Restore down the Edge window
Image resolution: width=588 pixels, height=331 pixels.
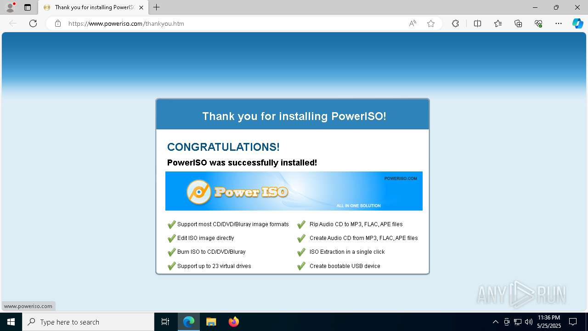click(x=556, y=7)
